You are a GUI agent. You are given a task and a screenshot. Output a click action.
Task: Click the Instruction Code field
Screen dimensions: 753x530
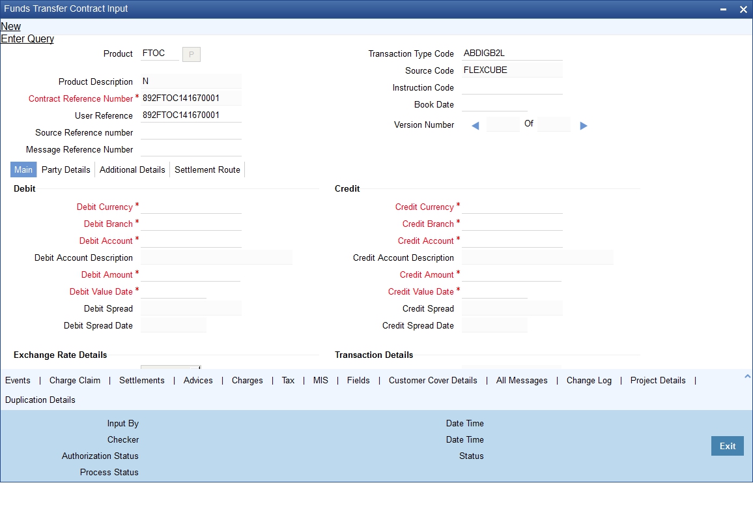(512, 87)
